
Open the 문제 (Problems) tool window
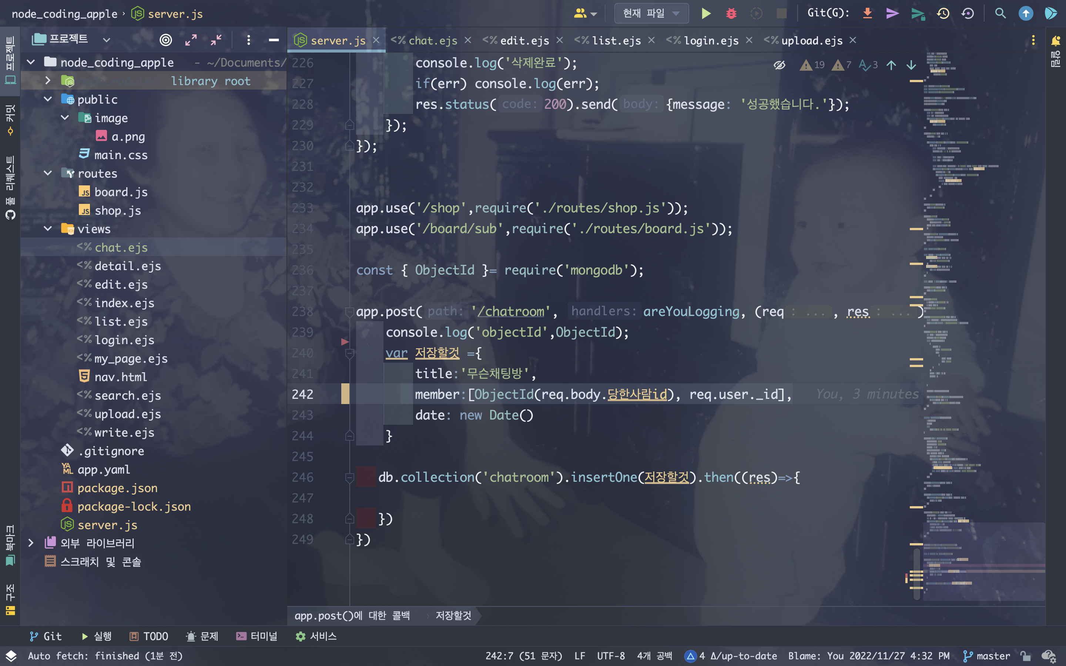click(x=202, y=636)
